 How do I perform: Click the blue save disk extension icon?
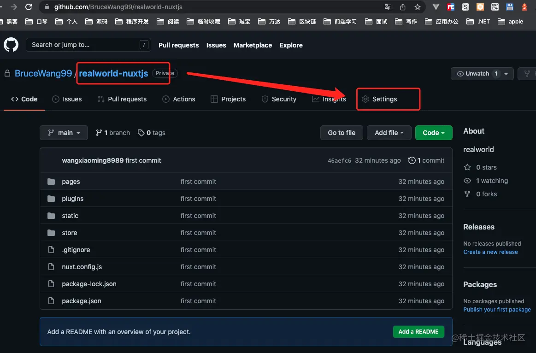(x=509, y=7)
